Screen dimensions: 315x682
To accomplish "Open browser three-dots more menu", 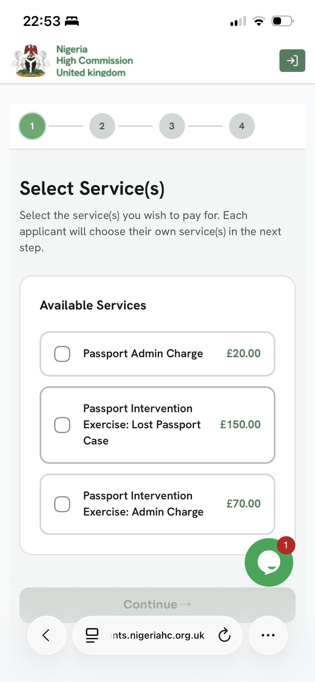I will point(268,635).
